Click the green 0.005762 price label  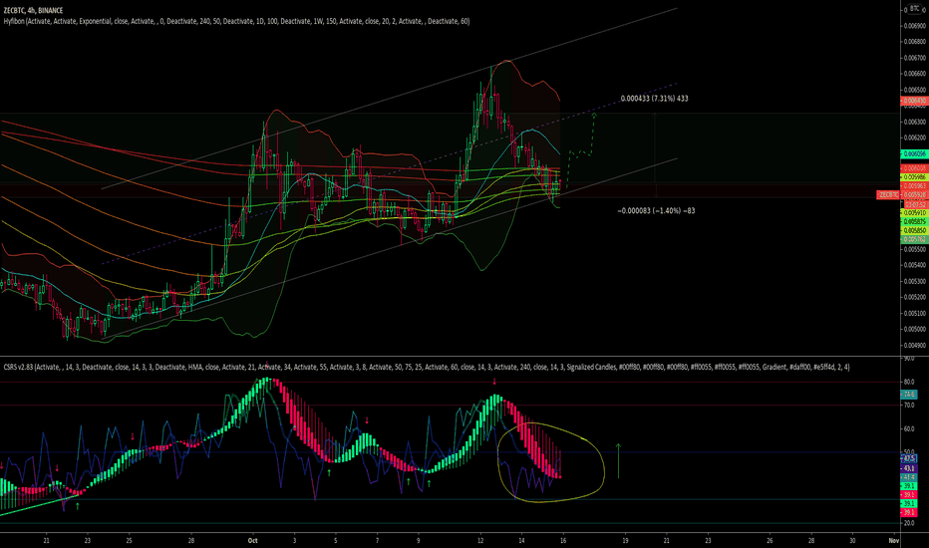914,239
